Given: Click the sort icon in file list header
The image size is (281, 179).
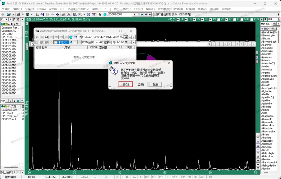Looking at the screenshot, I should point(14,19).
